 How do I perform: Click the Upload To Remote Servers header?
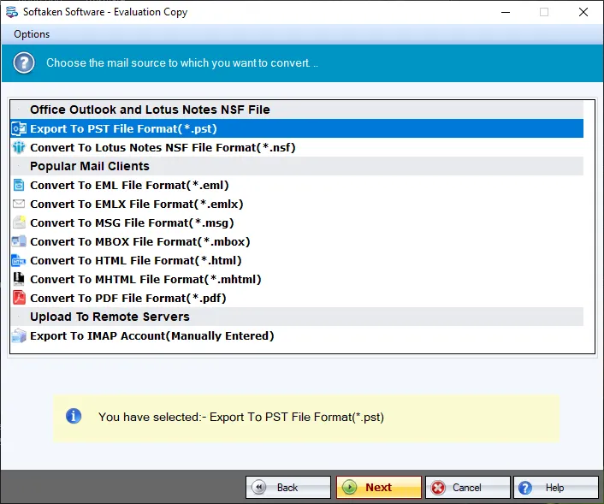point(297,317)
